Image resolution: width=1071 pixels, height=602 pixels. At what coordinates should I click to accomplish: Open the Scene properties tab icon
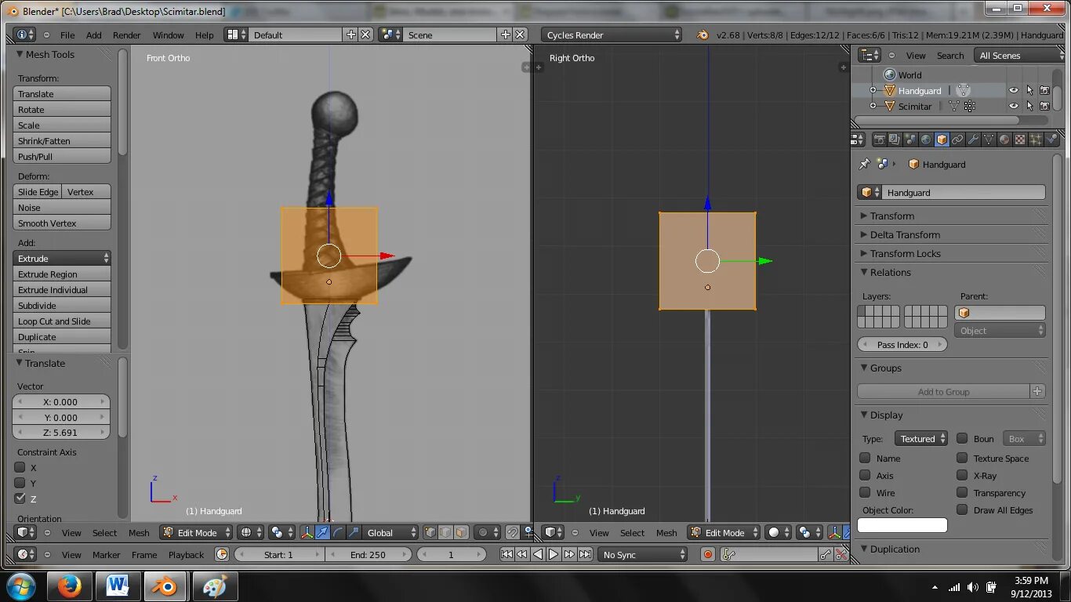click(x=910, y=140)
